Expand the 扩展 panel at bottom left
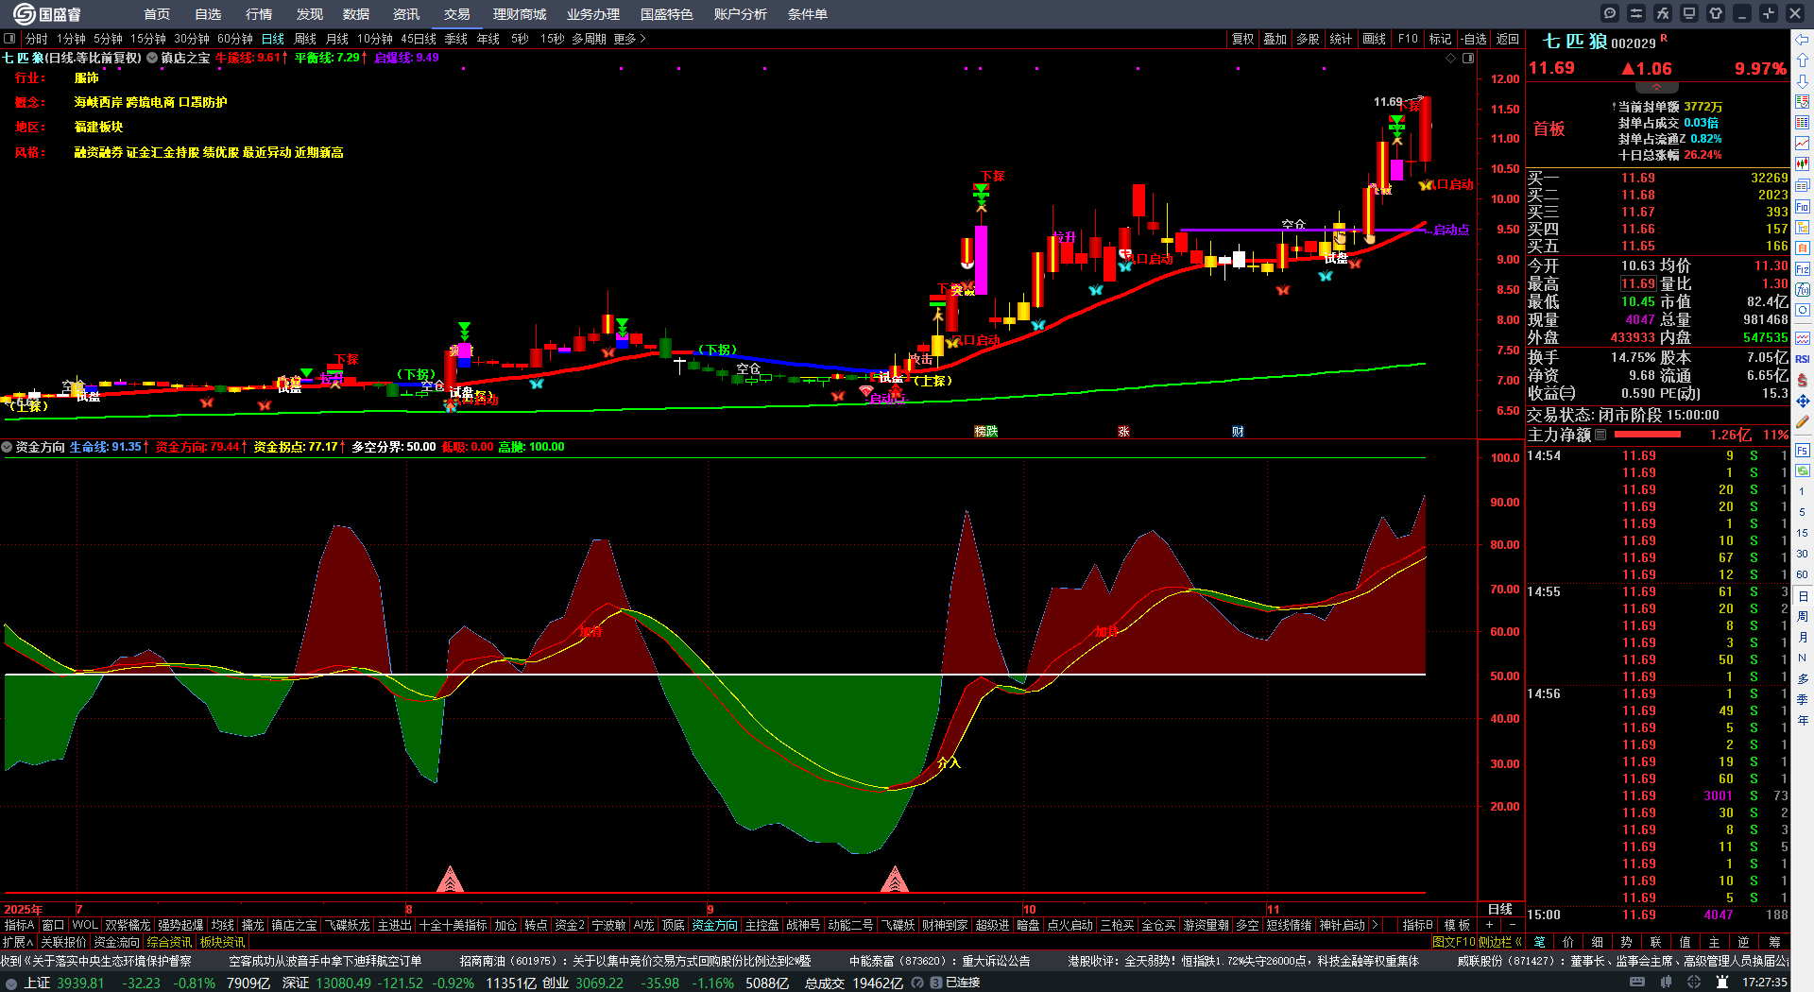Screen dimensions: 1814x992 (18, 942)
